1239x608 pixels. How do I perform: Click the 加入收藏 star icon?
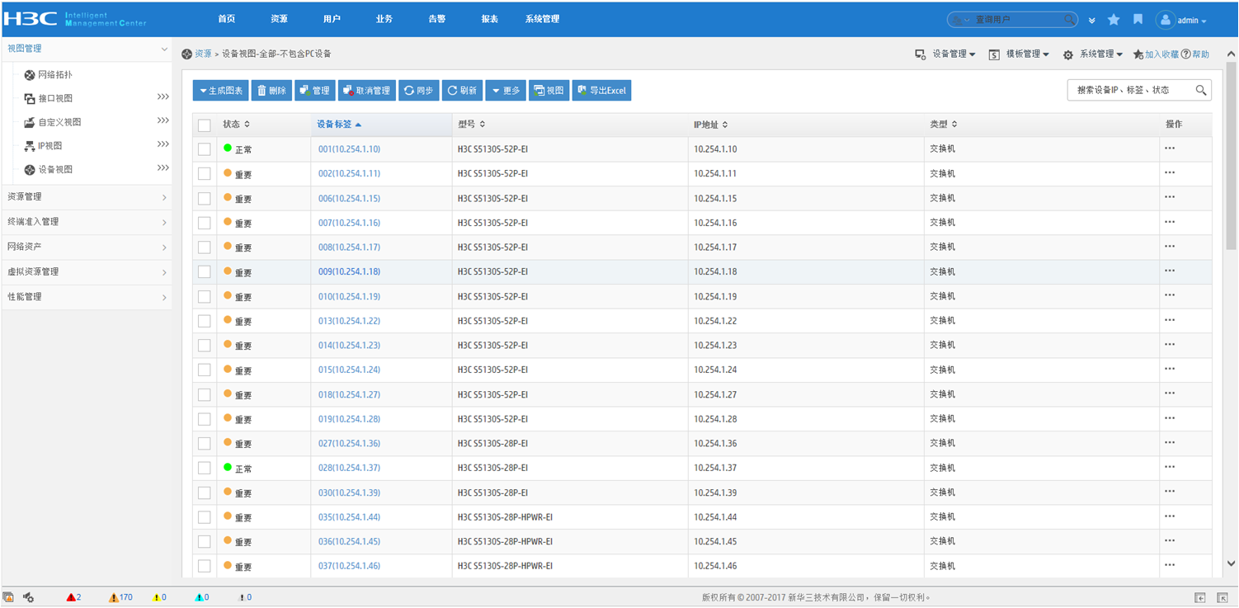click(1138, 54)
